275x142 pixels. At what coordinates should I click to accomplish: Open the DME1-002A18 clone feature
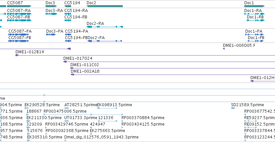(x=173, y=75)
